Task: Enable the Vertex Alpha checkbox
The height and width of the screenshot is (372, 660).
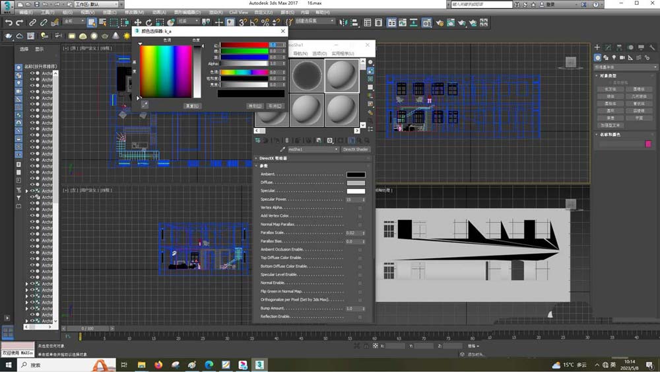Action: [360, 207]
